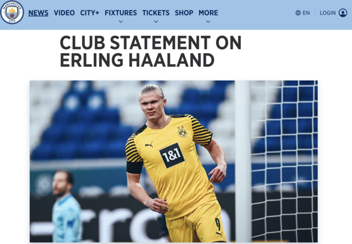The width and height of the screenshot is (352, 244).
Task: Click the BVB badge on the yellow shirt
Action: coord(182,132)
